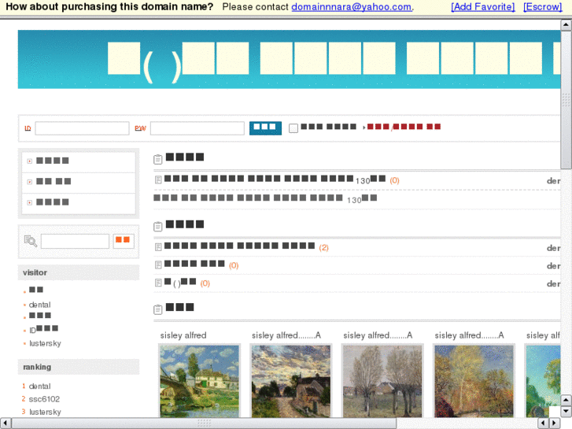
Task: Open the post with 130 and (0) comments
Action: pyautogui.click(x=275, y=179)
